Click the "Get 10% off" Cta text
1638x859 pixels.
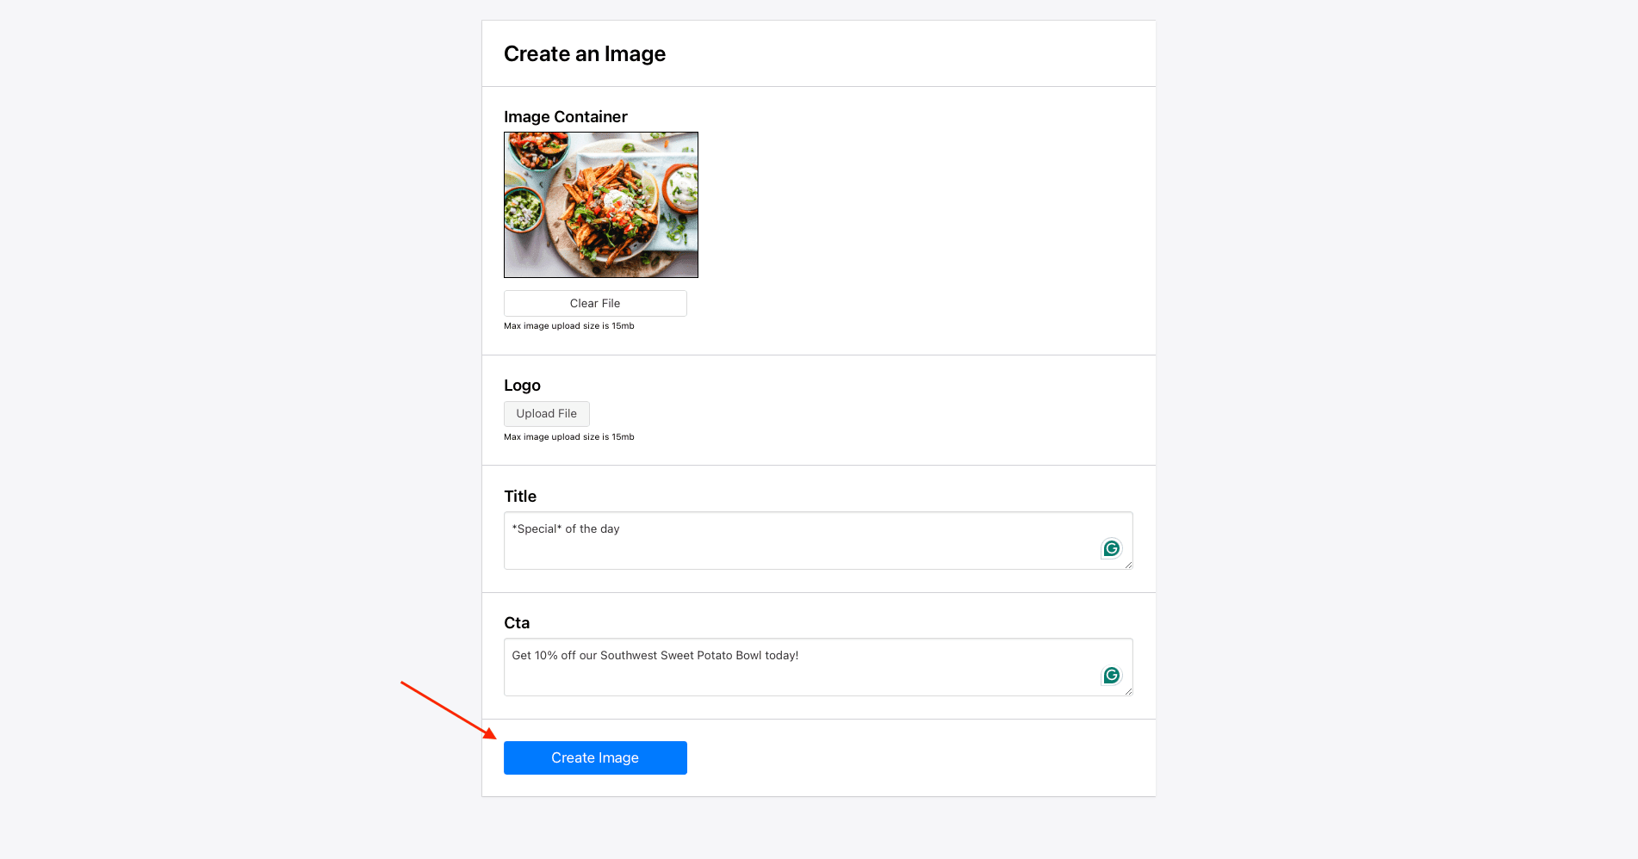click(655, 656)
